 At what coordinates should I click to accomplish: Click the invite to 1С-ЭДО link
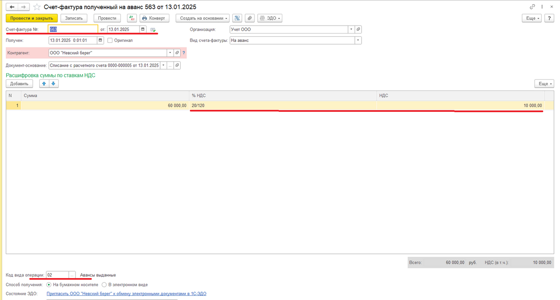coord(126,294)
